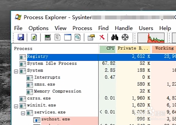
Task: Open the Users menu
Action: tap(146, 28)
